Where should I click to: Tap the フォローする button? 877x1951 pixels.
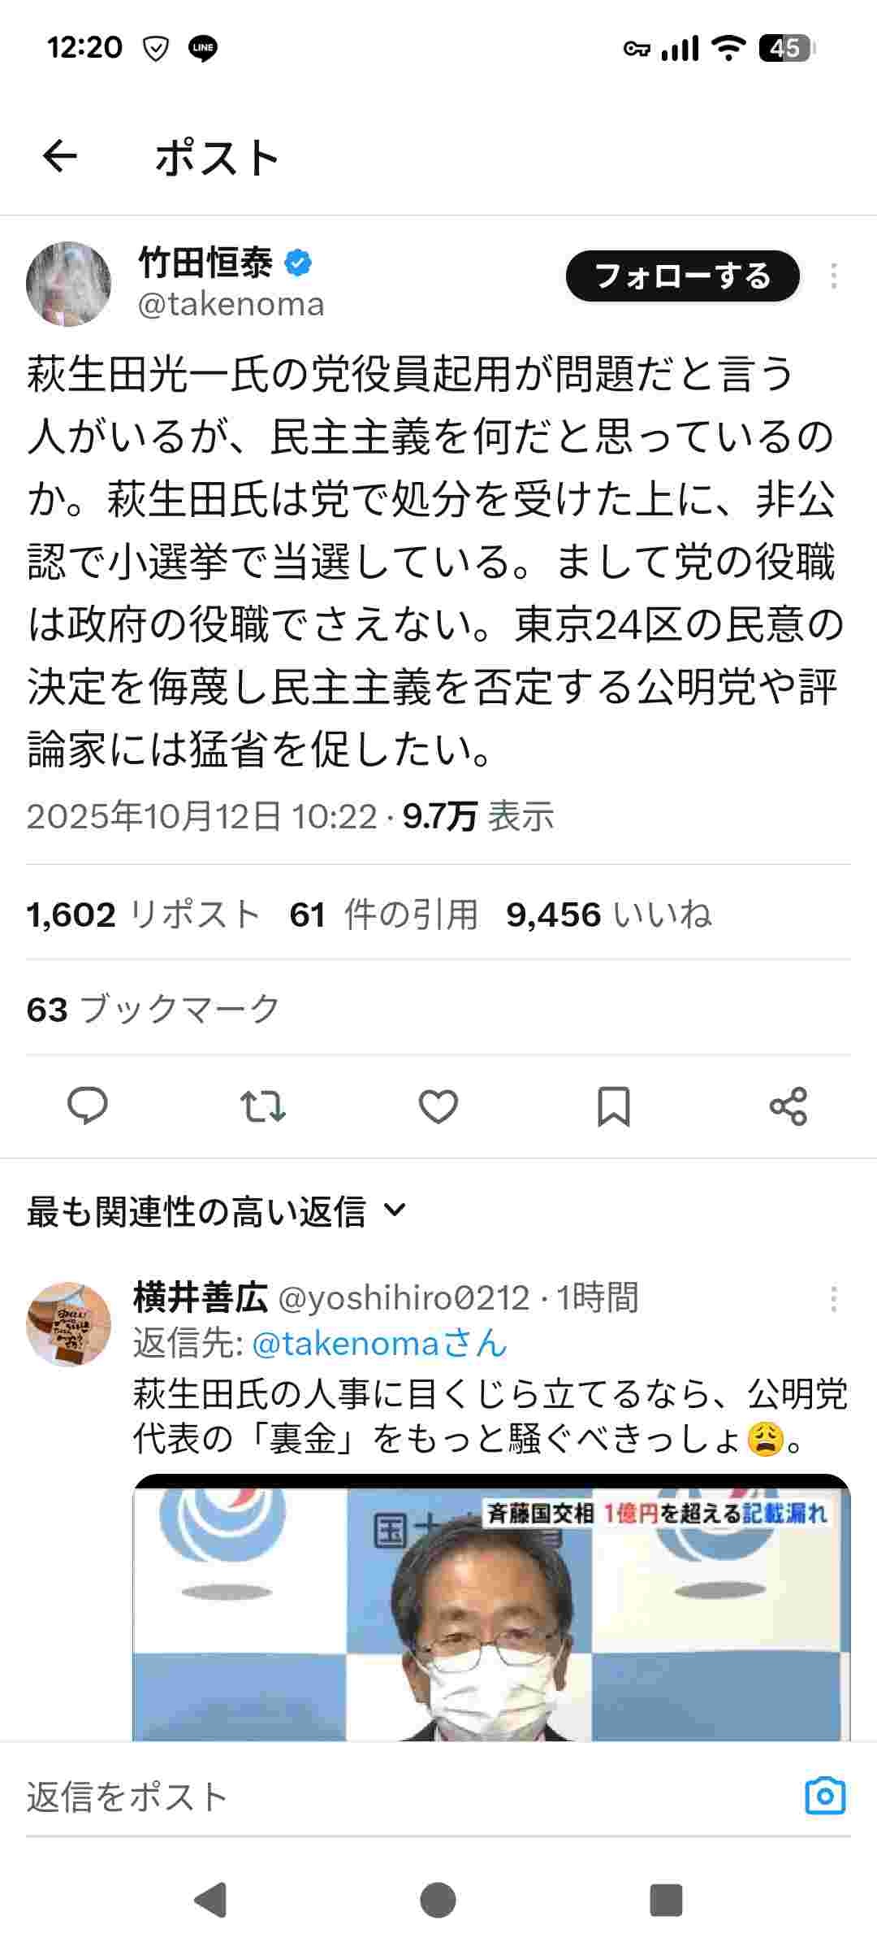tap(683, 276)
